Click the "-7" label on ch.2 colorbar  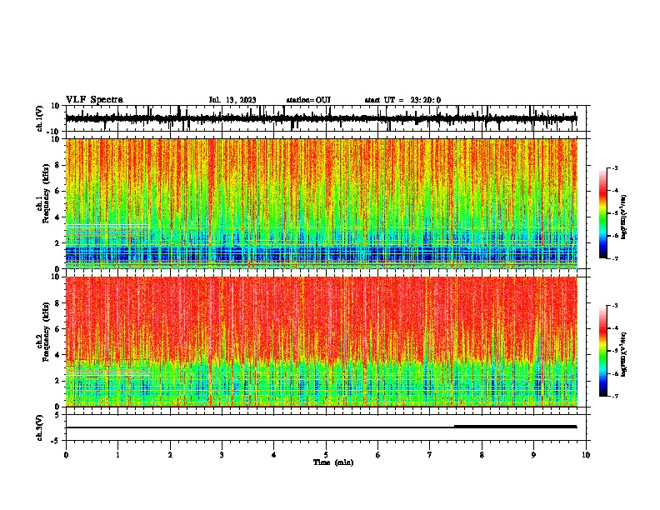point(615,396)
